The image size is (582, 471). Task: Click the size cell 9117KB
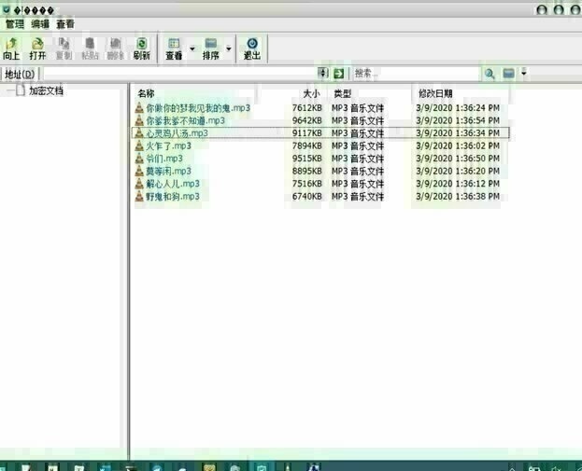(307, 133)
